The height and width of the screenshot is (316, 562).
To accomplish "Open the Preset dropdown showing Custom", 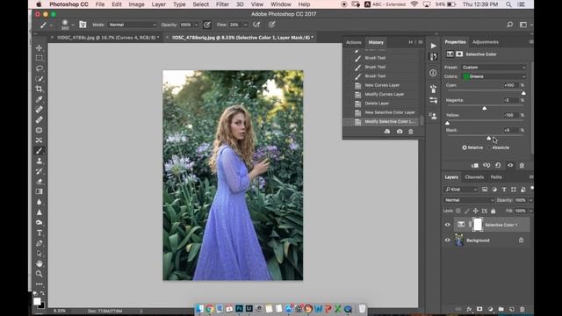I will click(x=494, y=68).
